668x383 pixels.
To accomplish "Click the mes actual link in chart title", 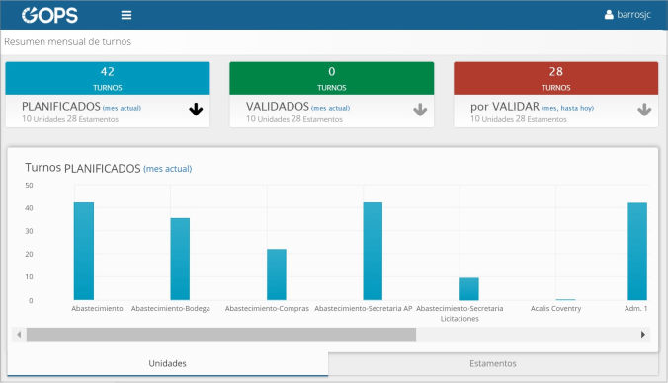I will (167, 169).
